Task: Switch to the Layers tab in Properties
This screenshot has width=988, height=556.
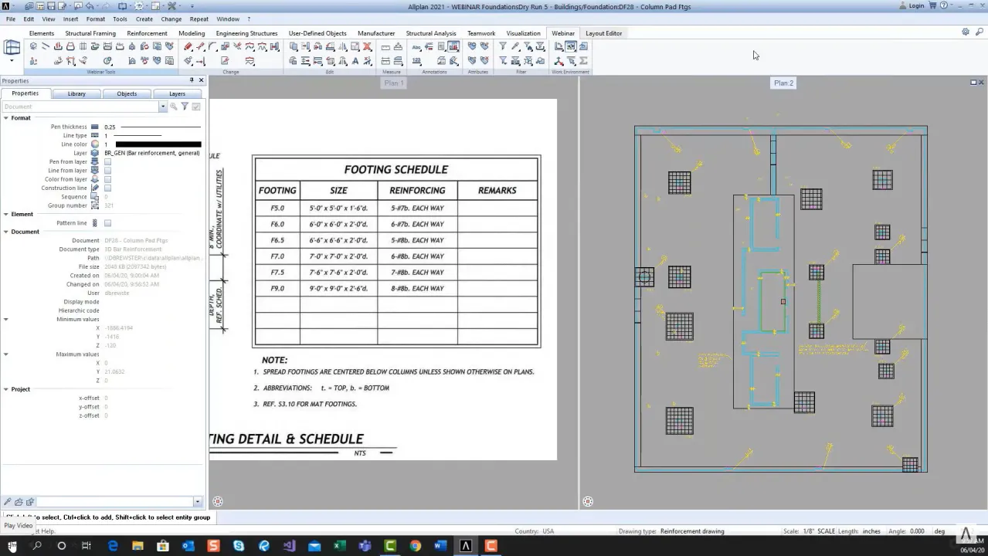Action: [177, 93]
